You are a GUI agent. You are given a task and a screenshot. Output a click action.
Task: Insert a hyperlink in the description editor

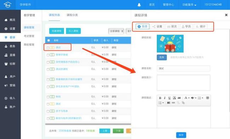173,103
